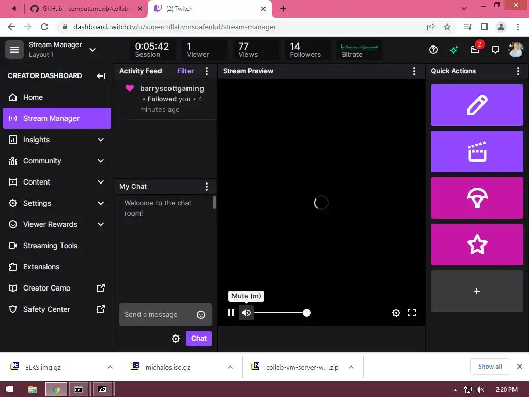529x397 pixels.
Task: Reload the page
Action: 44,27
